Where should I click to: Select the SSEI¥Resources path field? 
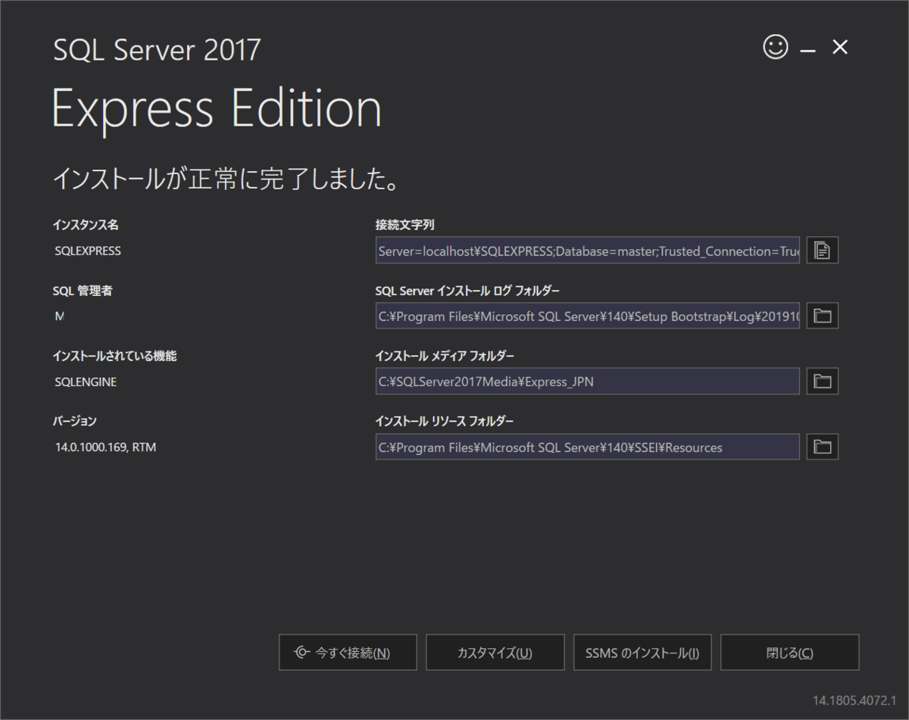pos(588,447)
